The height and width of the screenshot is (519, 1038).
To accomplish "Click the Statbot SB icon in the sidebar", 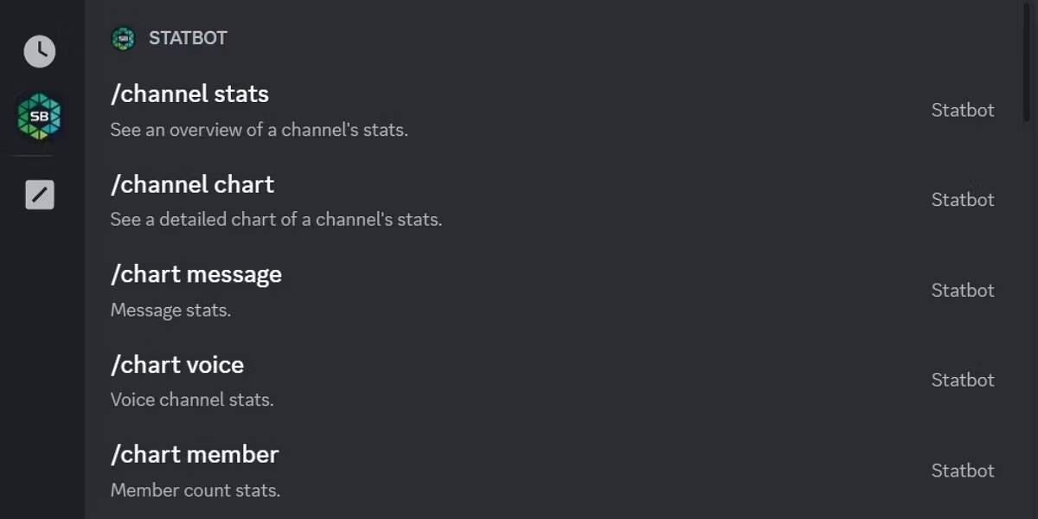I will click(39, 114).
